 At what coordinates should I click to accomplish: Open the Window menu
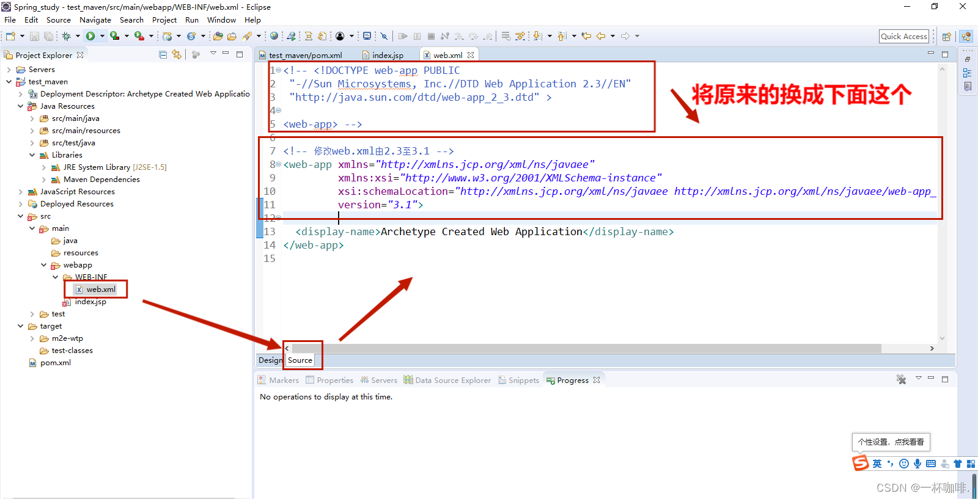[221, 20]
